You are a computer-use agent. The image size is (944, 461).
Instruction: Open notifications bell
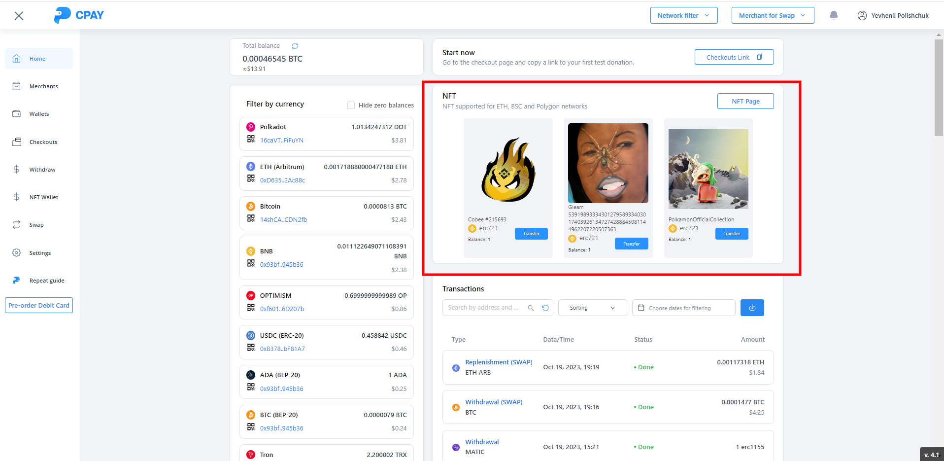pos(834,15)
